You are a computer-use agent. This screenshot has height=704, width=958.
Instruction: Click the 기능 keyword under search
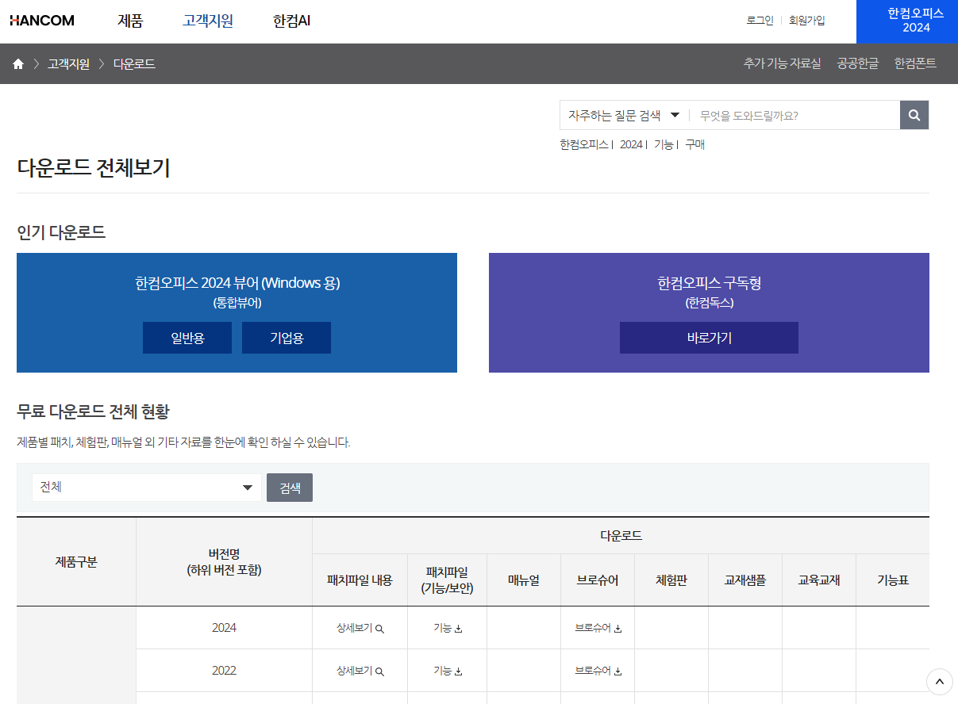point(664,144)
